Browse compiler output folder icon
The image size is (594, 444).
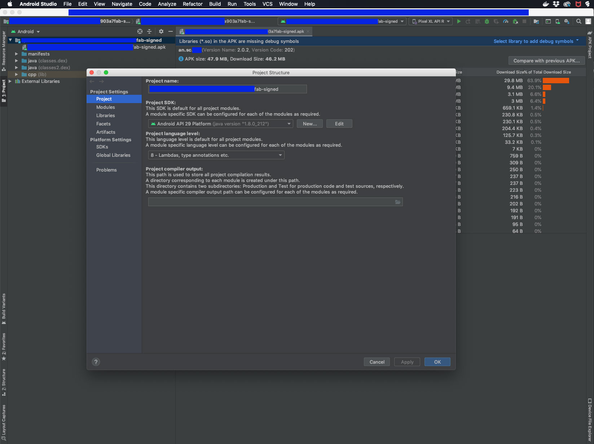click(398, 202)
